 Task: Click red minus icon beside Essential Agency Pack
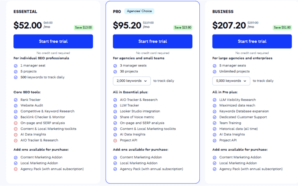click(16, 169)
